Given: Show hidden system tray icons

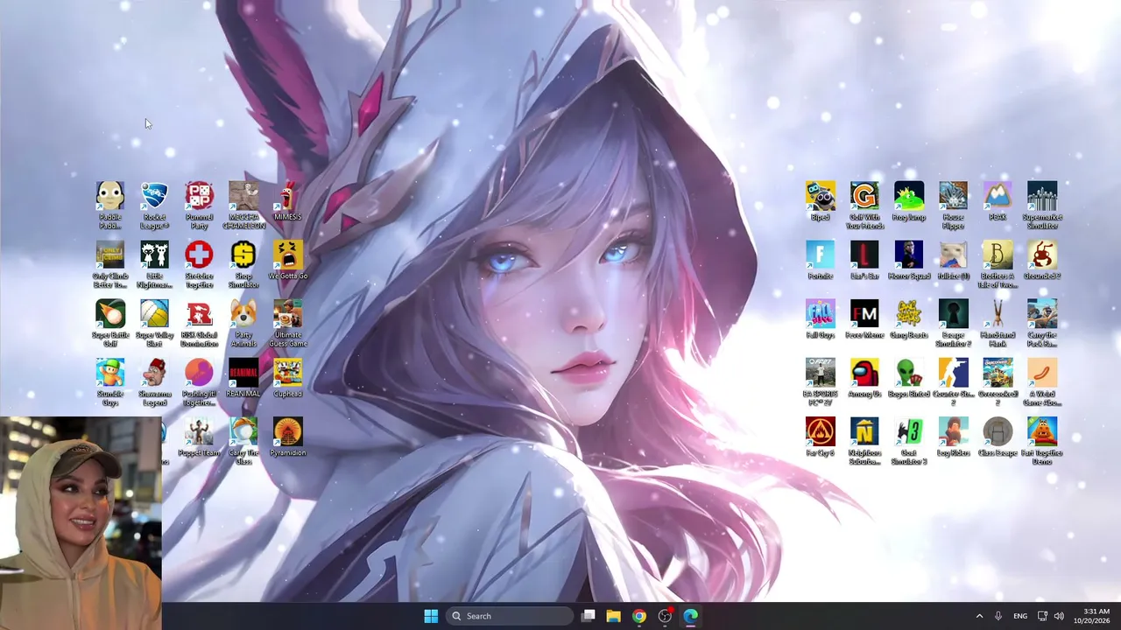Looking at the screenshot, I should pos(979,616).
